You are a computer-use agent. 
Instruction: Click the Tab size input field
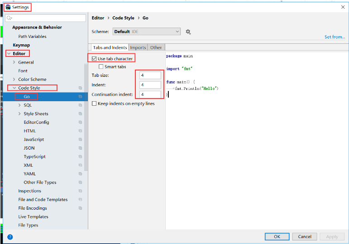click(150, 75)
